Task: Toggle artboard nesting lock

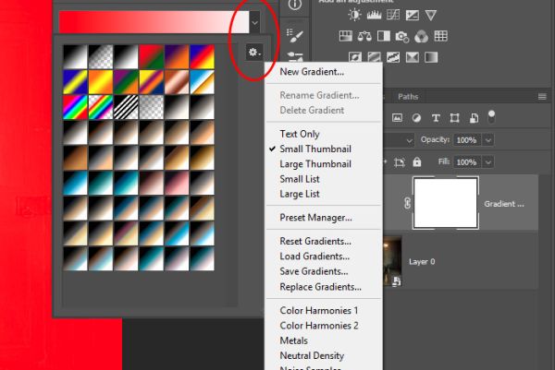Action: pos(400,162)
